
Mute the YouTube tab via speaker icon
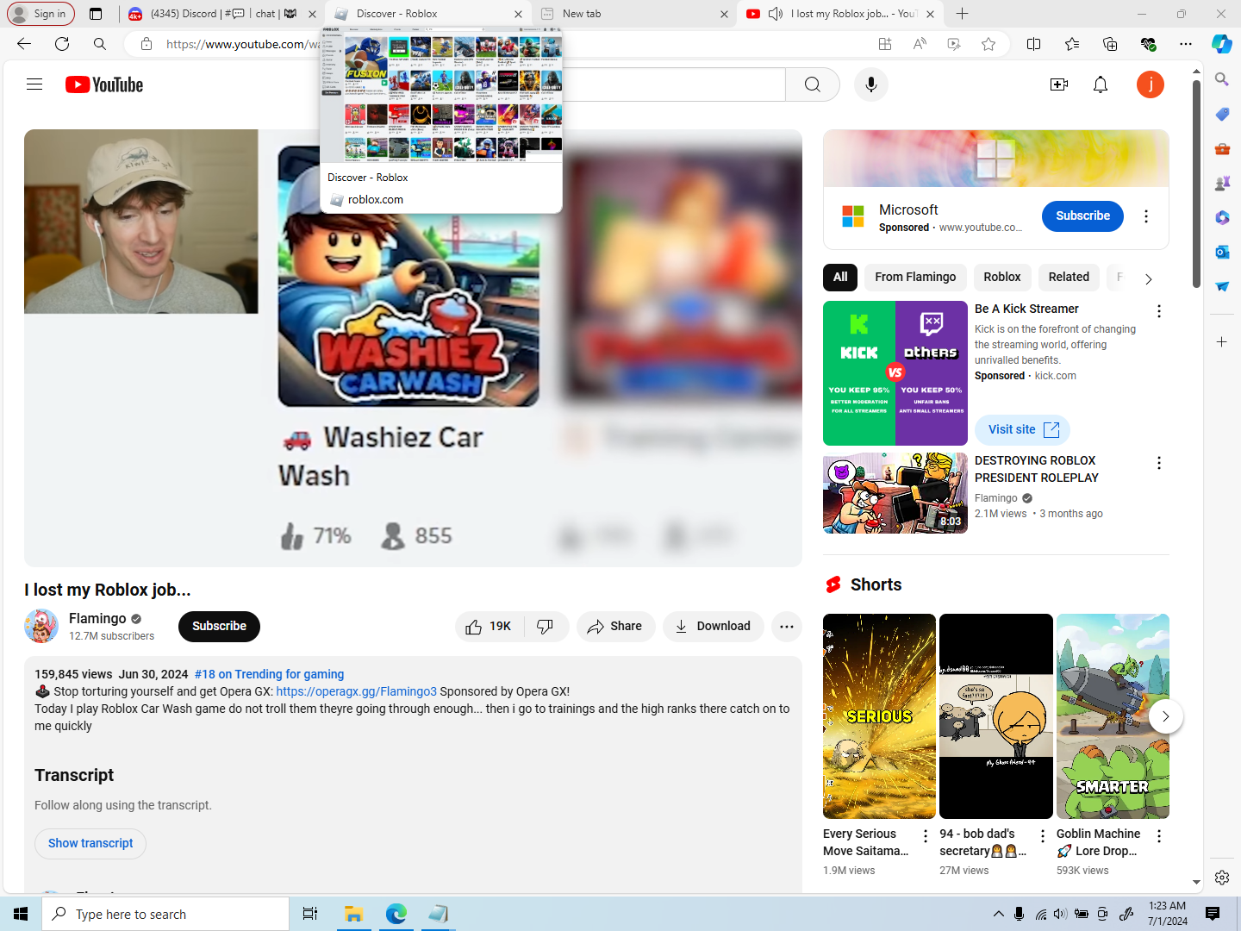(x=776, y=14)
